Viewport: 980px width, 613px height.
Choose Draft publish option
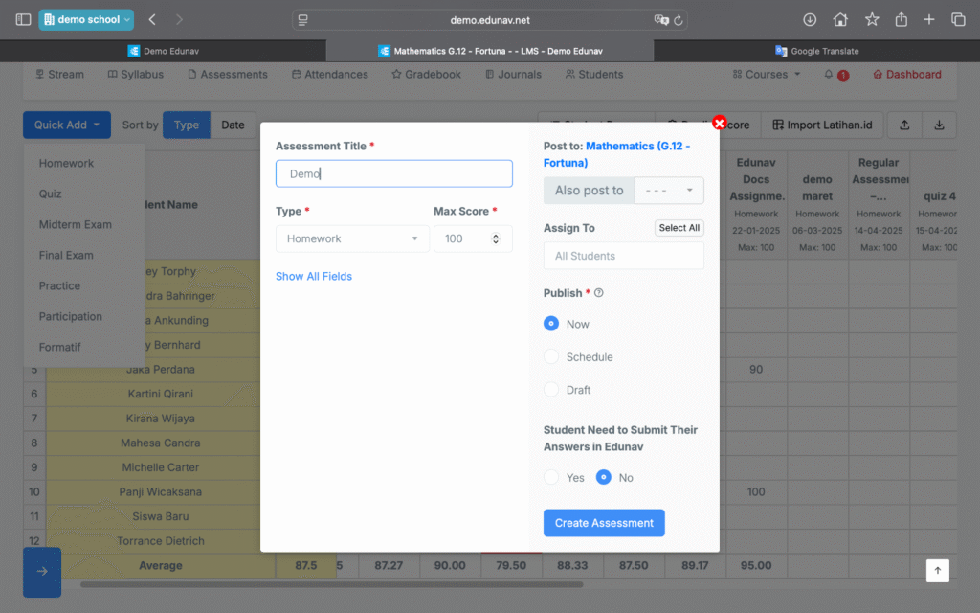(551, 390)
